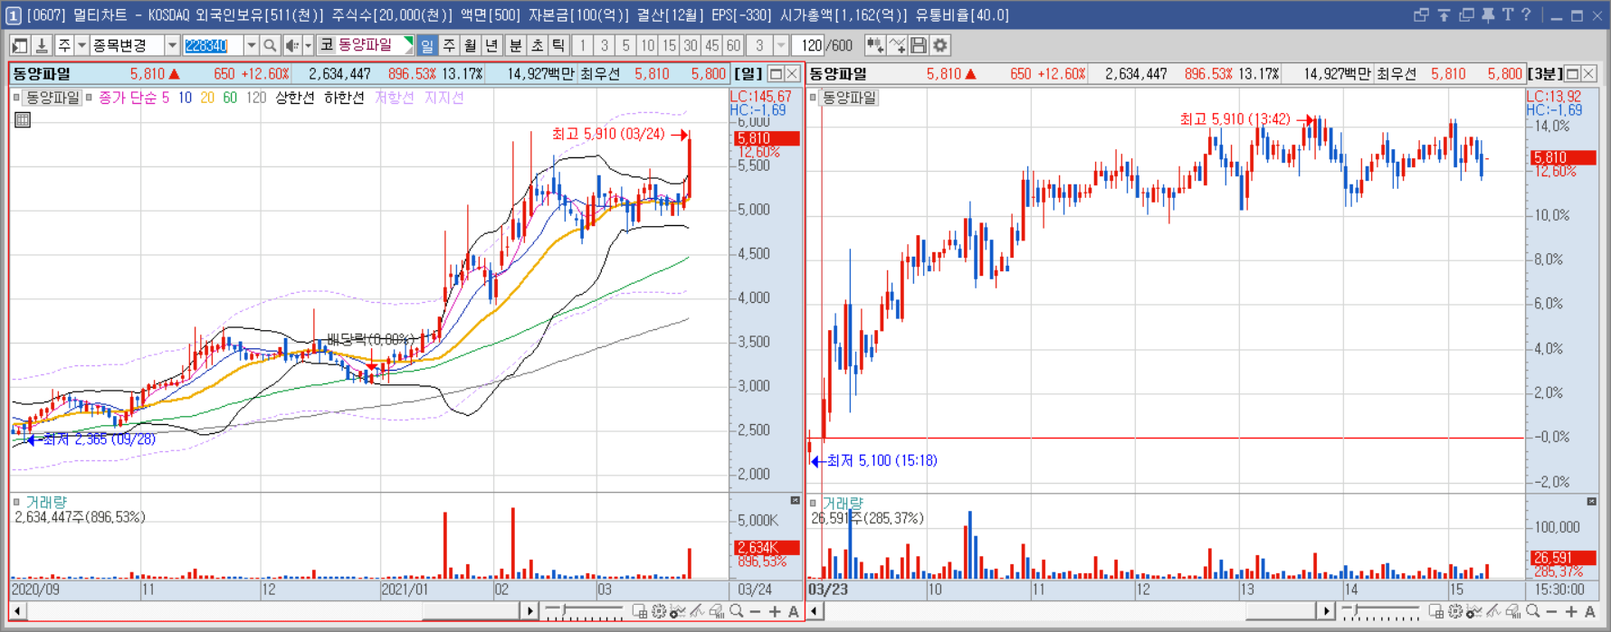Click 3-minute chart settings gear icon at bottom
This screenshot has width=1611, height=632.
[1455, 612]
